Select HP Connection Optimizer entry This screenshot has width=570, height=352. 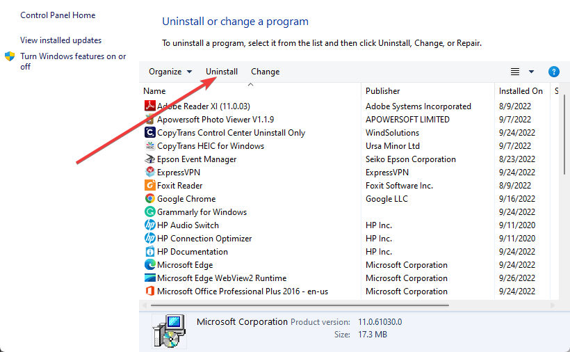(x=204, y=239)
